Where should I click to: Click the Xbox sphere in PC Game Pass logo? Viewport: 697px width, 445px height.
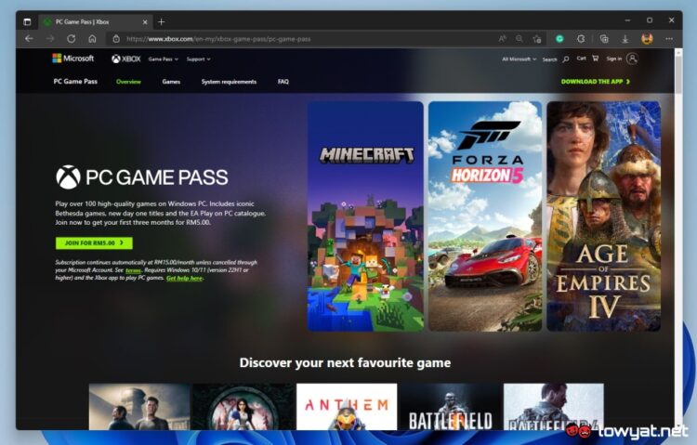tap(68, 177)
